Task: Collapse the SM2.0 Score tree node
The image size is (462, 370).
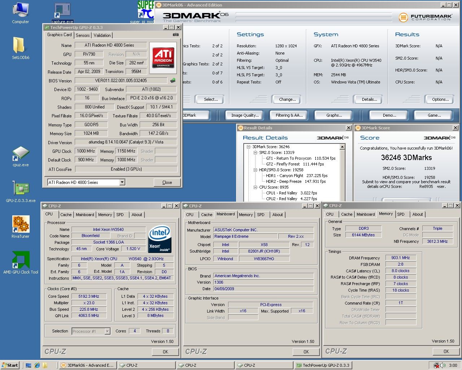Action: (x=255, y=152)
